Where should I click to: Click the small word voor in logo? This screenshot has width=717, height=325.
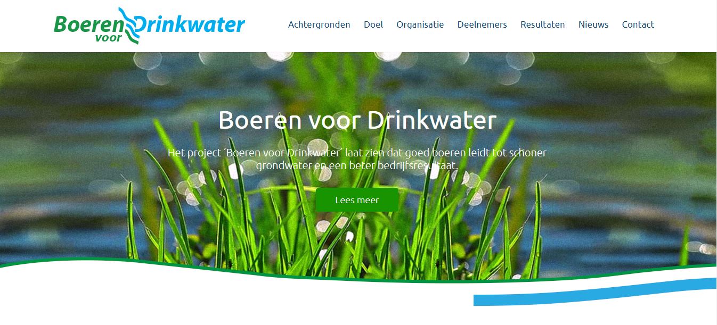(108, 38)
